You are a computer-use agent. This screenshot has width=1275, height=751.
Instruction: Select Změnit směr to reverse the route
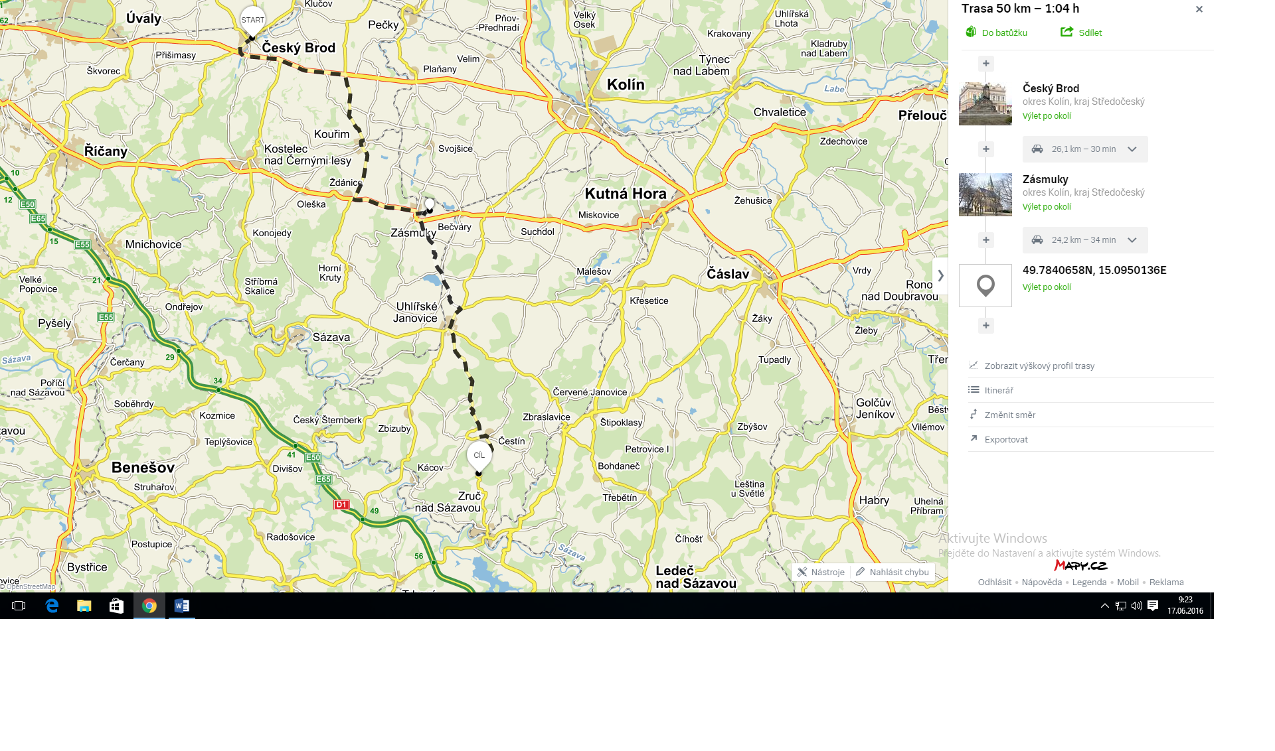point(1009,415)
